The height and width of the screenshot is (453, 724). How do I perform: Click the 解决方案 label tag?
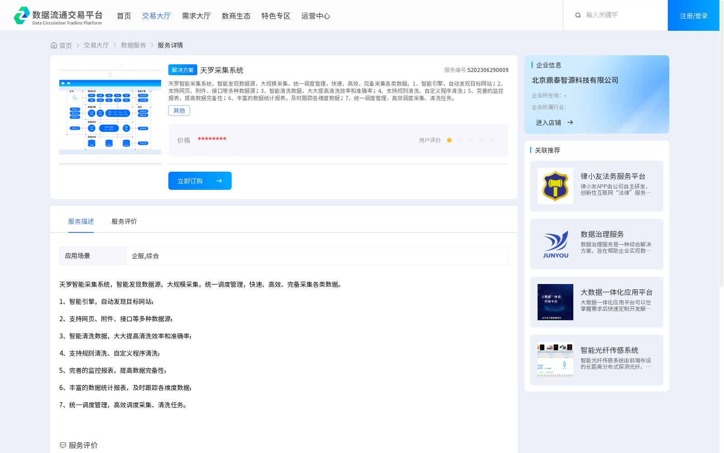pos(183,70)
